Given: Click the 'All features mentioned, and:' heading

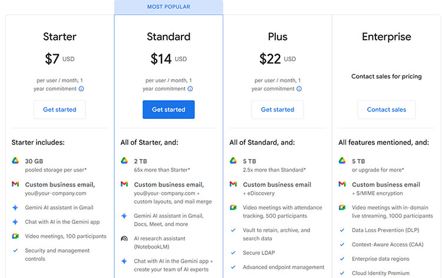Looking at the screenshot, I should tap(384, 143).
